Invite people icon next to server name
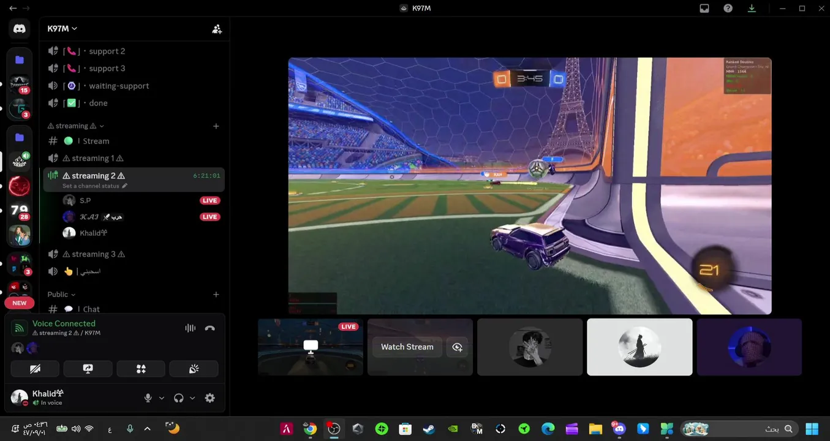Image resolution: width=830 pixels, height=441 pixels. point(217,29)
